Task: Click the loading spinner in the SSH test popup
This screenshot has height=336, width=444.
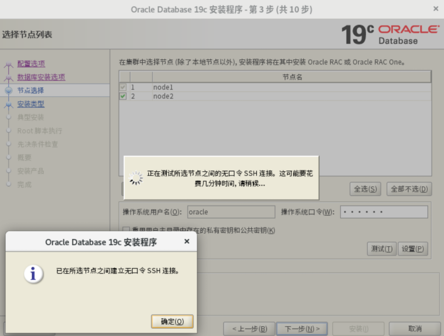Action: coord(136,177)
